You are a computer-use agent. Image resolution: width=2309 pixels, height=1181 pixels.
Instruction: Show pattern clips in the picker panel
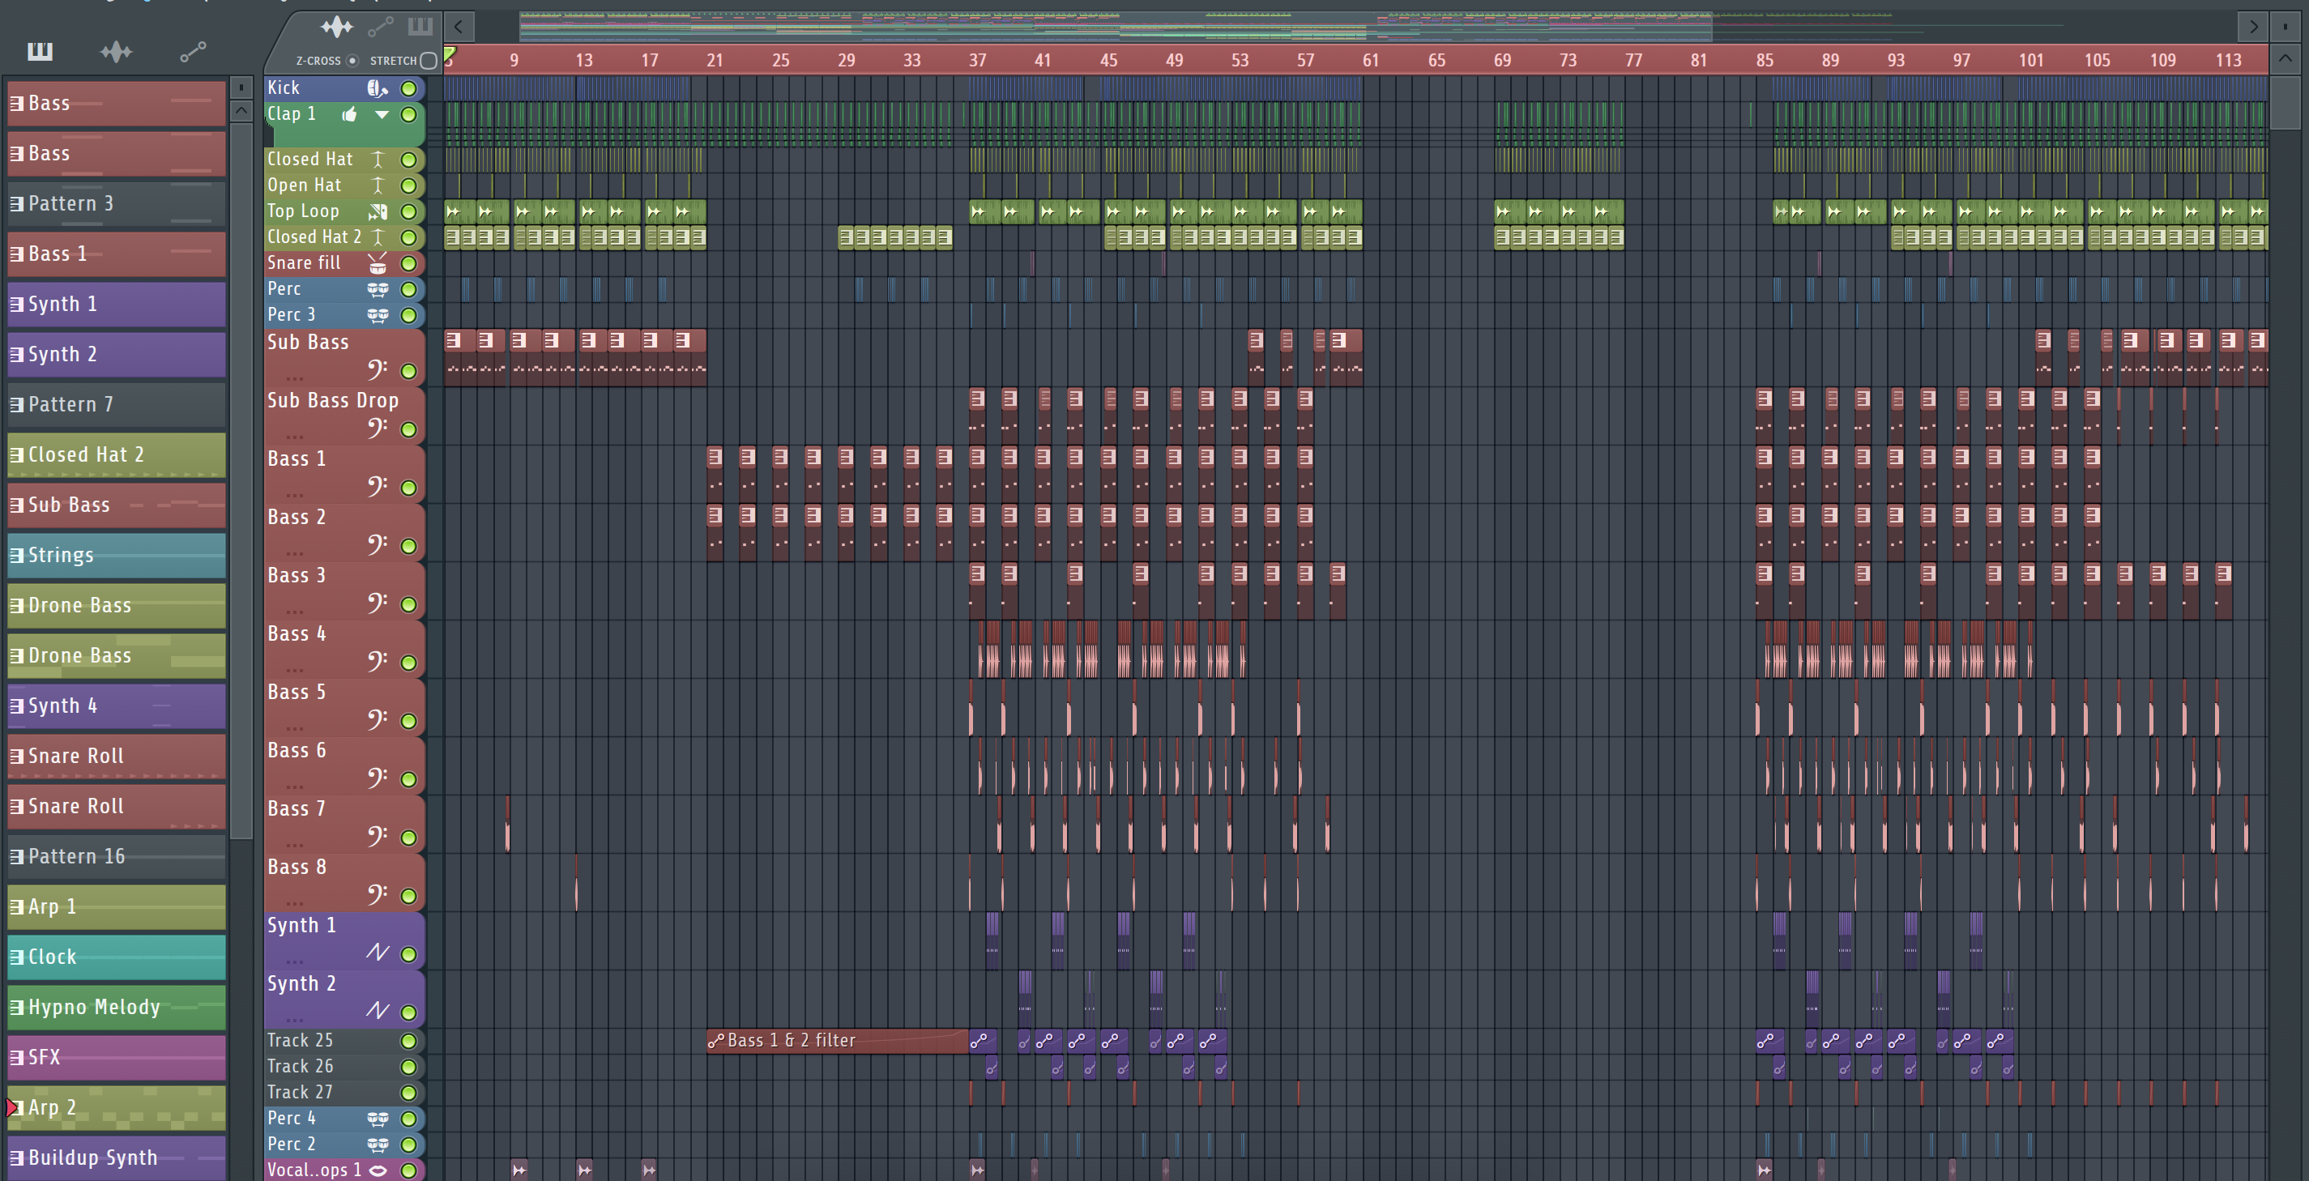tap(40, 51)
